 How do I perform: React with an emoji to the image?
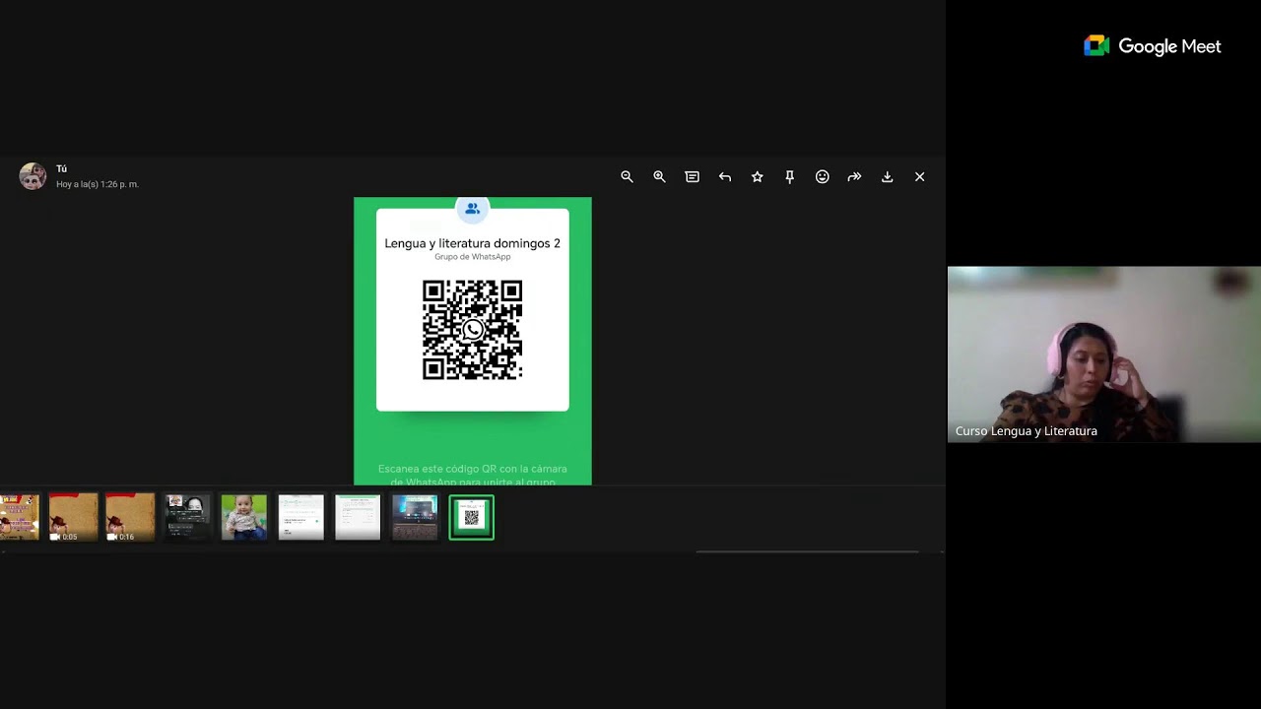tap(822, 177)
